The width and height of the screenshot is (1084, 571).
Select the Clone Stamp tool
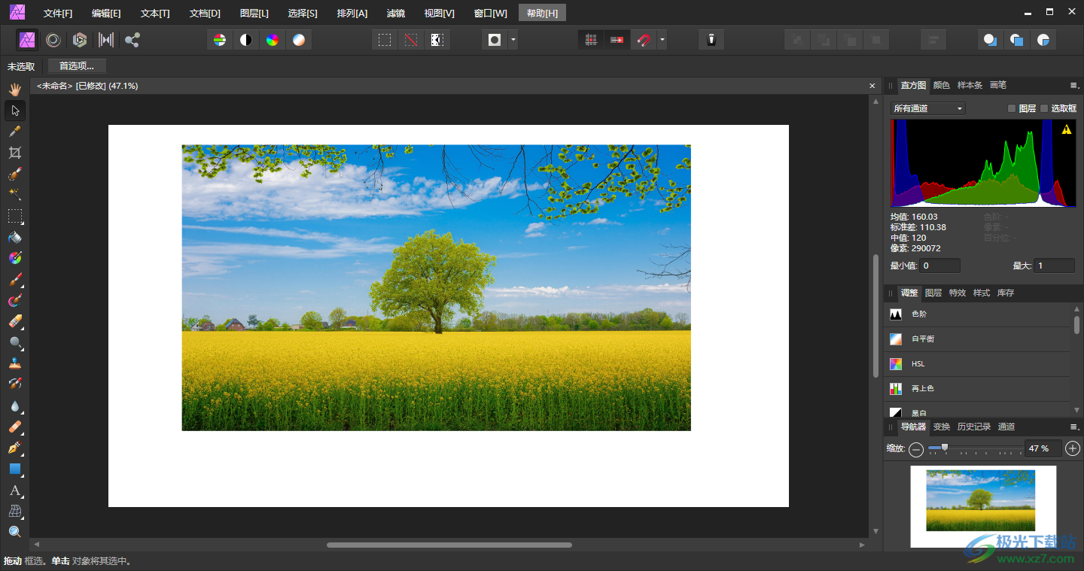tap(14, 363)
